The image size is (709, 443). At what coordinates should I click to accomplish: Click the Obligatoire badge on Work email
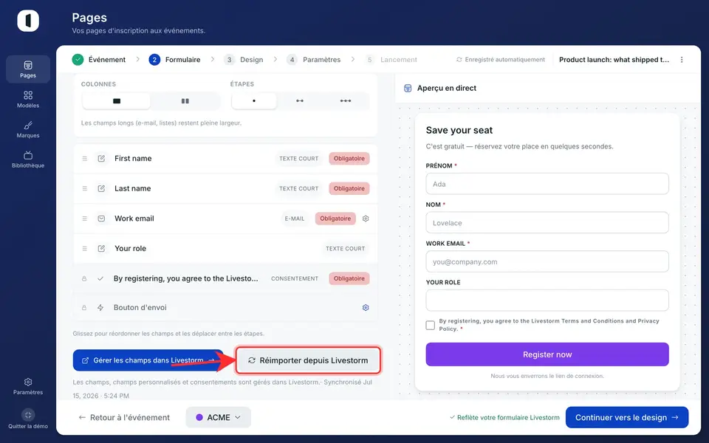pyautogui.click(x=335, y=219)
